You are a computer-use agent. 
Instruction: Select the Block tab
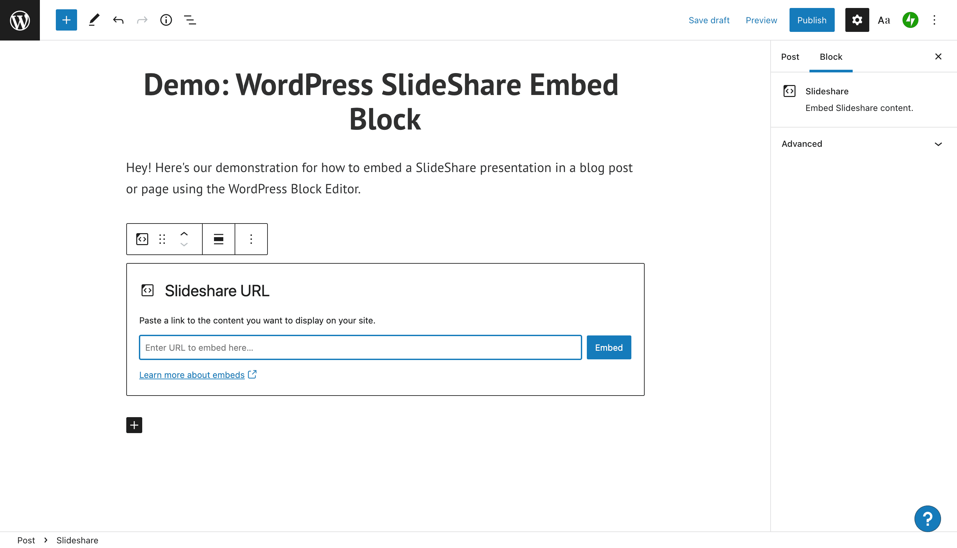(x=830, y=56)
